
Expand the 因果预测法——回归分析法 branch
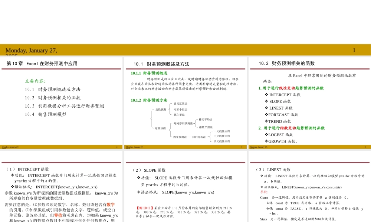[x=190, y=136]
